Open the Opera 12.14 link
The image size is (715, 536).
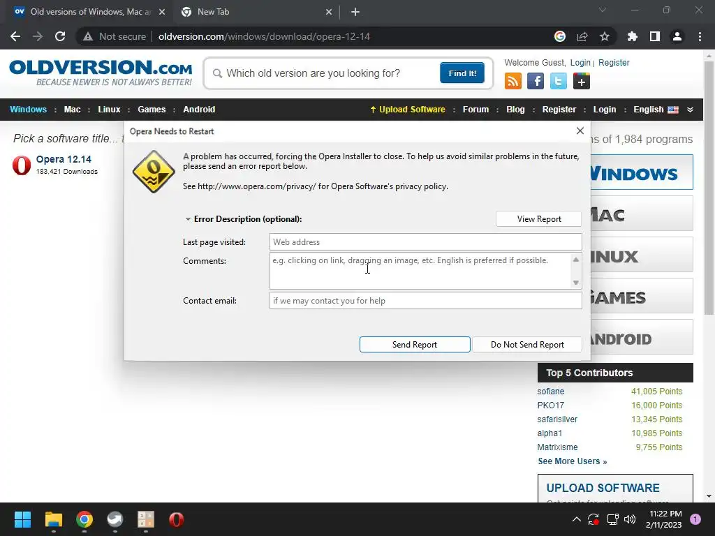[x=64, y=159]
